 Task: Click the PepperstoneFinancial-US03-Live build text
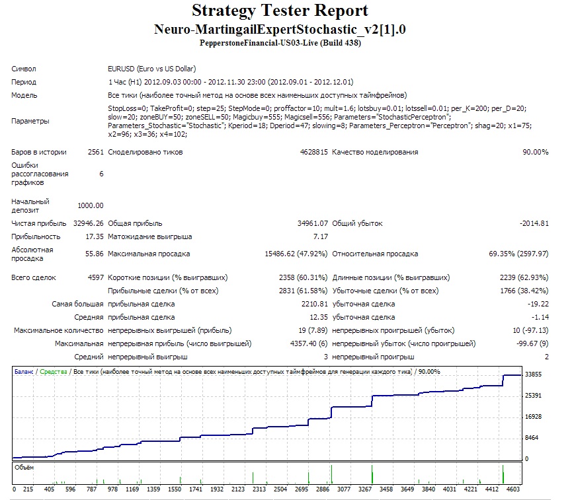click(x=280, y=43)
